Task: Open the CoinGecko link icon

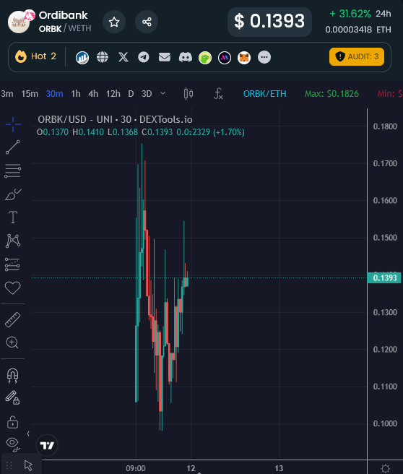Action: tap(205, 57)
